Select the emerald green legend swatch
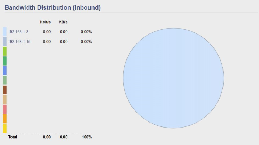Image resolution: width=259 pixels, height=145 pixels. [x=5, y=61]
